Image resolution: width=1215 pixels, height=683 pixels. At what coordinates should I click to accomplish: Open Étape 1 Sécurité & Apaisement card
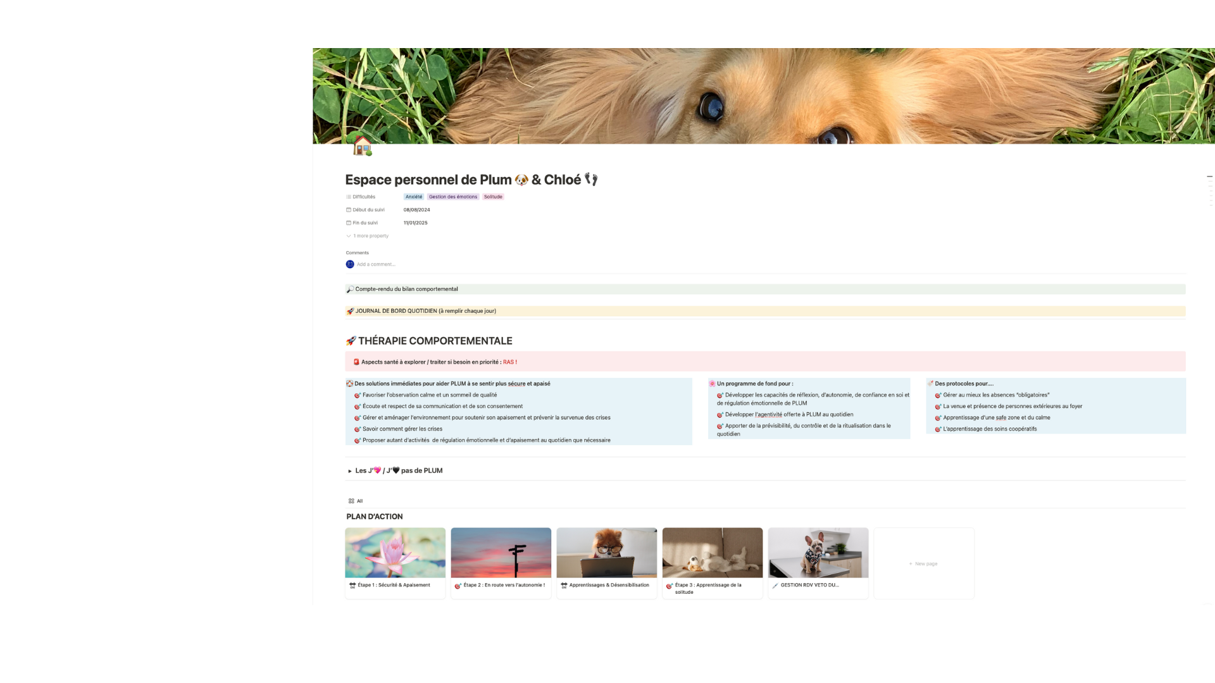pyautogui.click(x=395, y=563)
